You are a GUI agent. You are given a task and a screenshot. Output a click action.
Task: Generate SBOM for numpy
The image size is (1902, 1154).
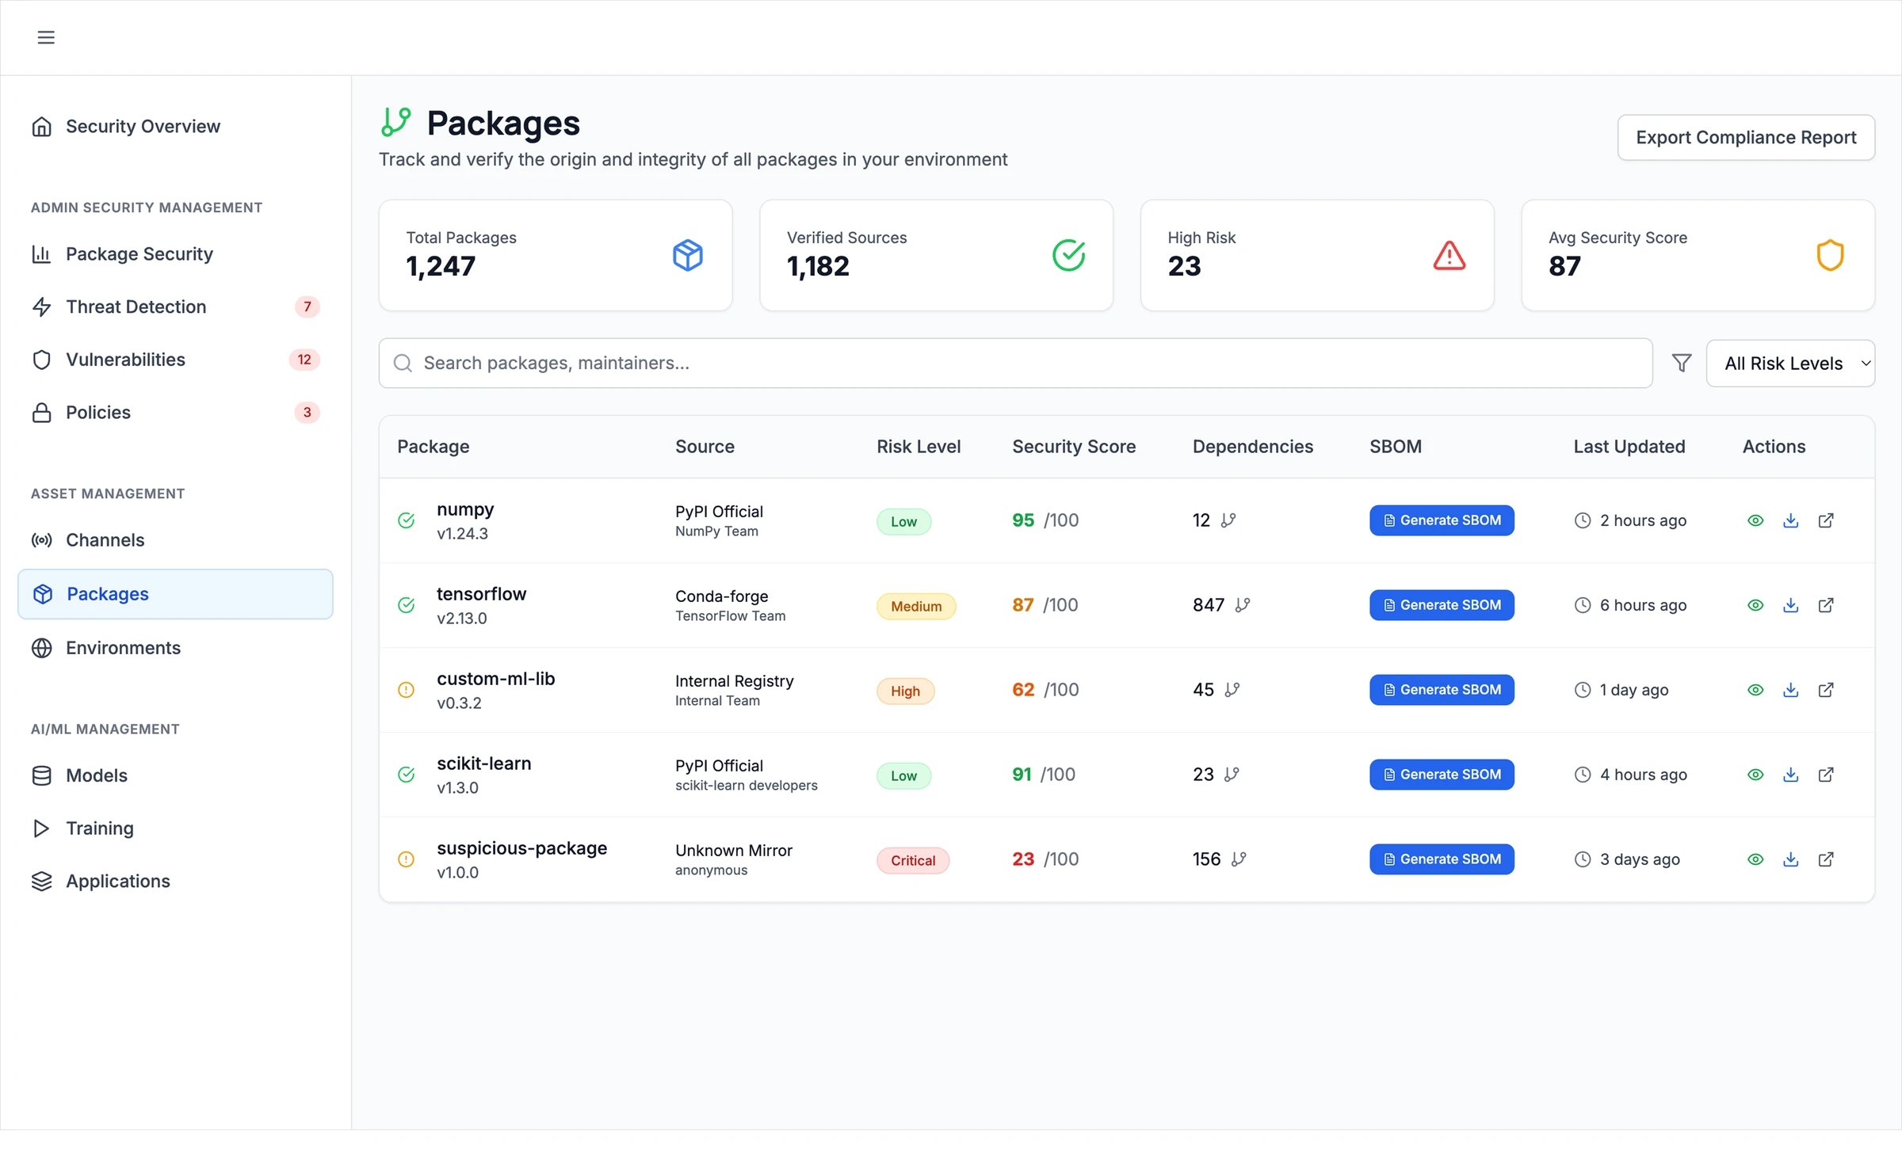click(1442, 520)
